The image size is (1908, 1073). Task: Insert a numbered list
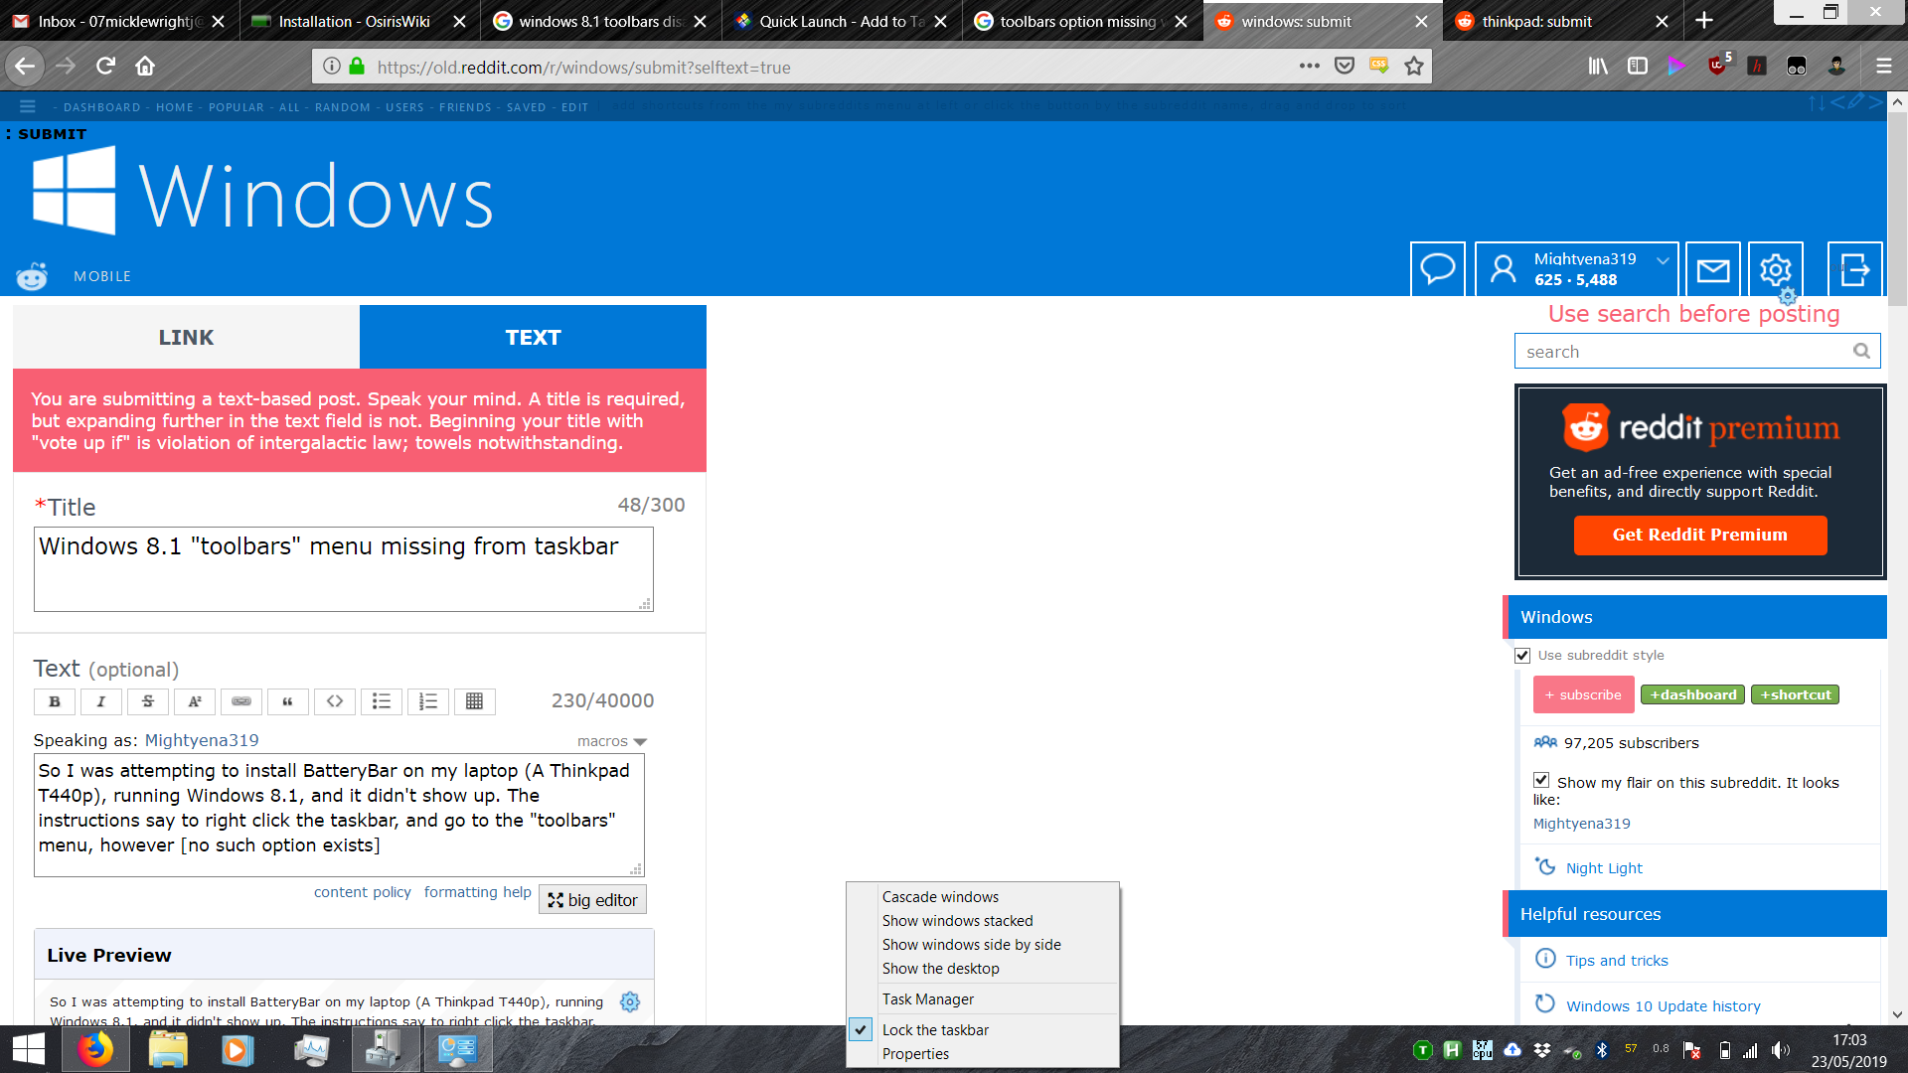428,701
